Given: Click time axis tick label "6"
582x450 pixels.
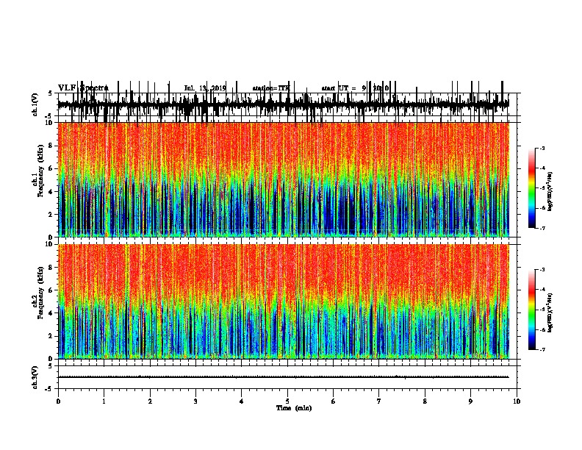Looking at the screenshot, I should click(x=334, y=401).
